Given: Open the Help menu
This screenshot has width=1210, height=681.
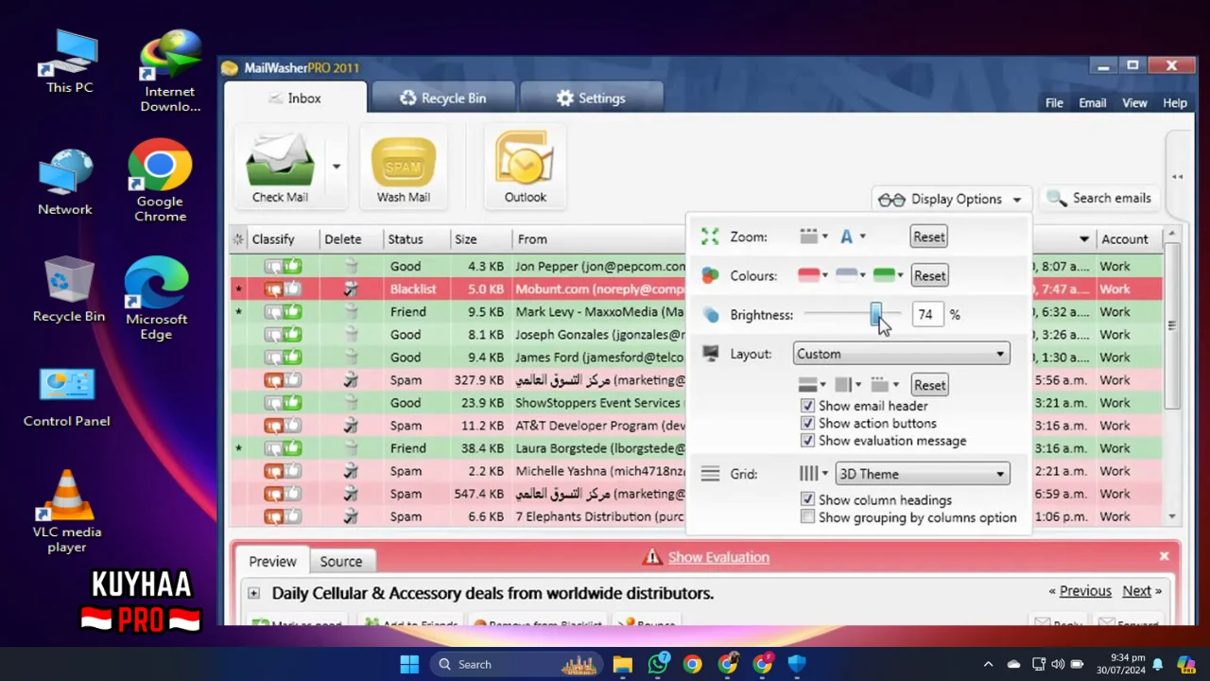Looking at the screenshot, I should point(1175,103).
